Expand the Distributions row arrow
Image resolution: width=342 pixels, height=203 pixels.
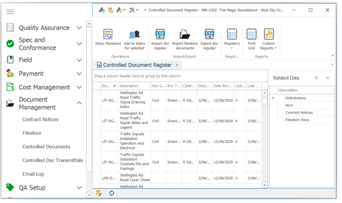pyautogui.click(x=273, y=98)
